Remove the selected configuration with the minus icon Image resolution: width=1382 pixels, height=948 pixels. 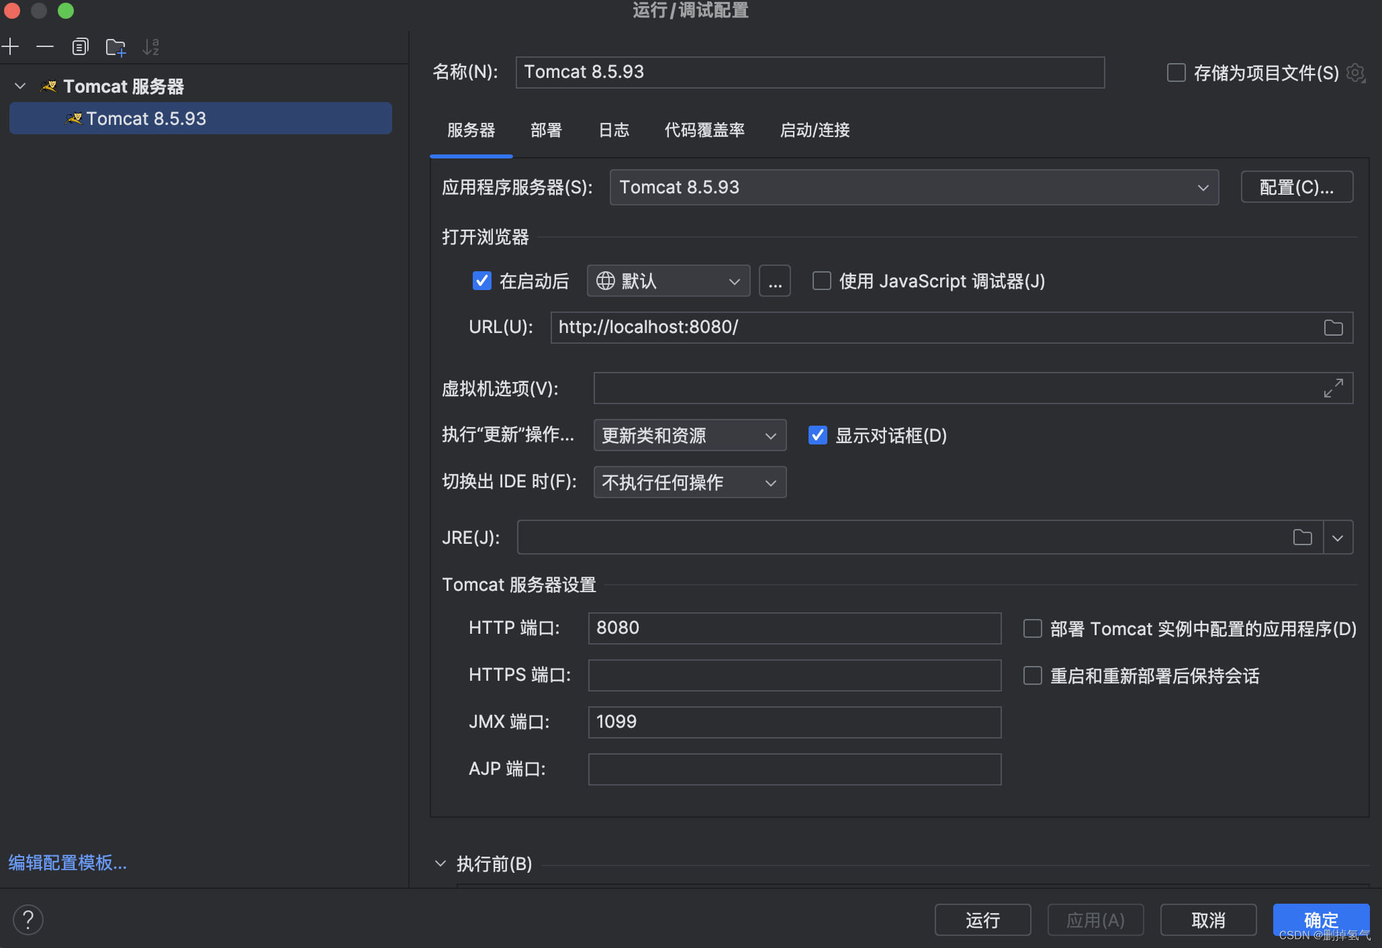(x=45, y=47)
